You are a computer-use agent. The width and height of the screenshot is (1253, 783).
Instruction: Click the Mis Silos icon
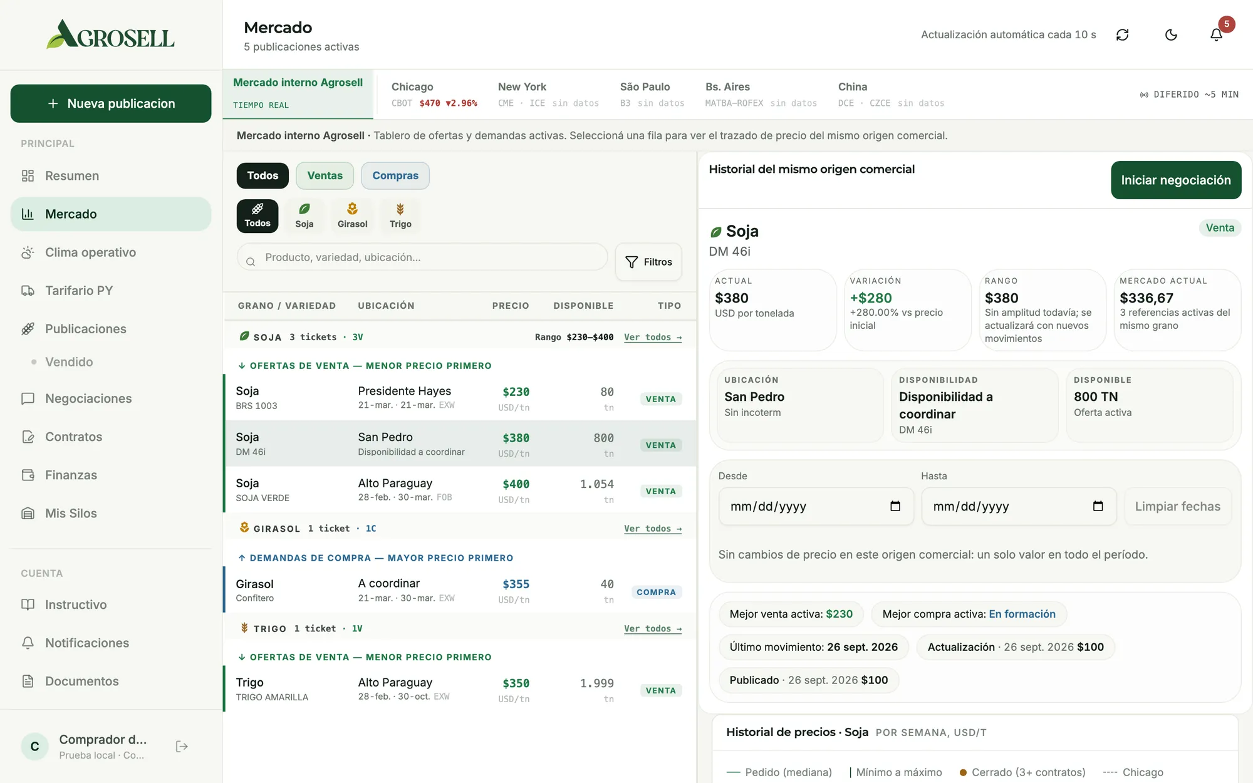[x=28, y=513]
